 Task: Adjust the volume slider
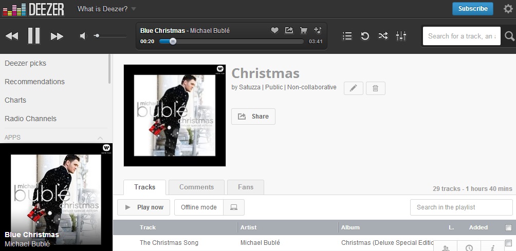coord(110,36)
